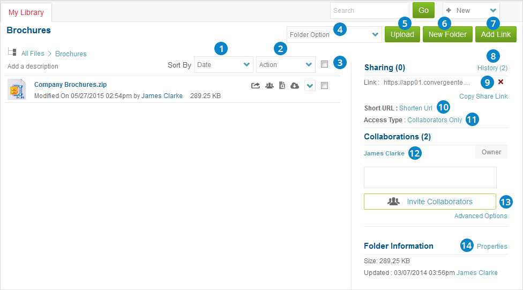Screen dimensions: 523x290
Task: Click the Sharing (0) heading
Action: [x=385, y=68]
